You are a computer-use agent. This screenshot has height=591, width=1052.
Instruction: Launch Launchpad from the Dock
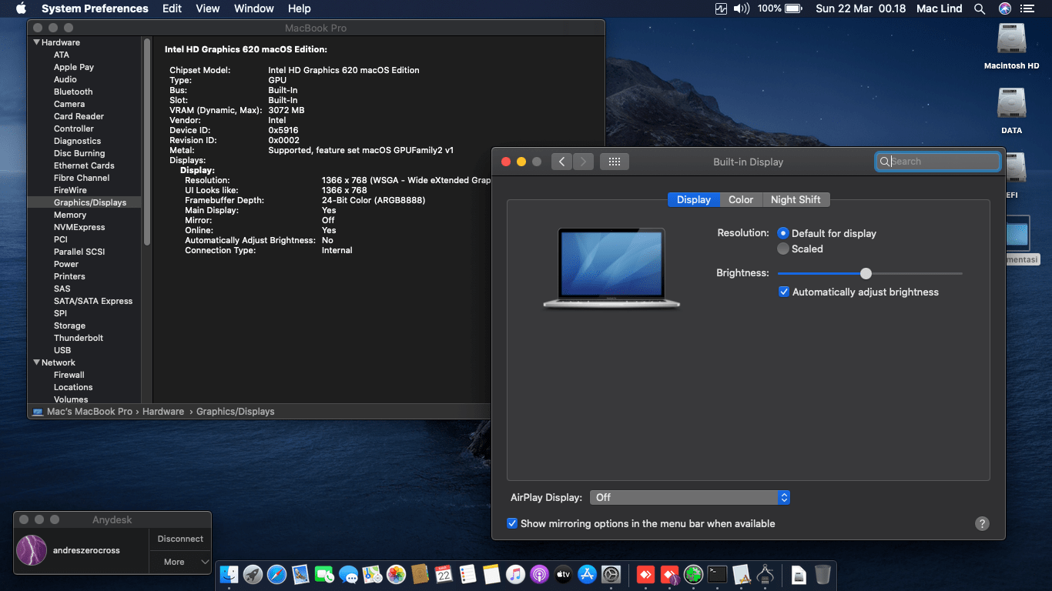click(253, 574)
